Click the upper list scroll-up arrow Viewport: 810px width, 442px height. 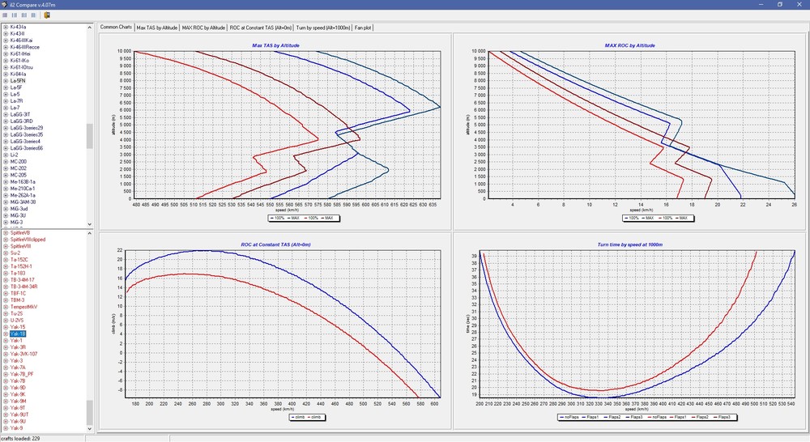coord(89,28)
